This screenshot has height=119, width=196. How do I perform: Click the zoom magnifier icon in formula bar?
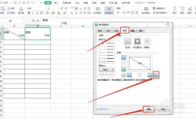tap(33, 21)
